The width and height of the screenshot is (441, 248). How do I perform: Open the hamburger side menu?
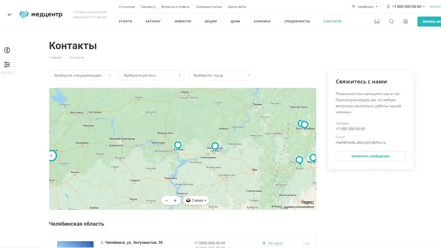(x=10, y=14)
